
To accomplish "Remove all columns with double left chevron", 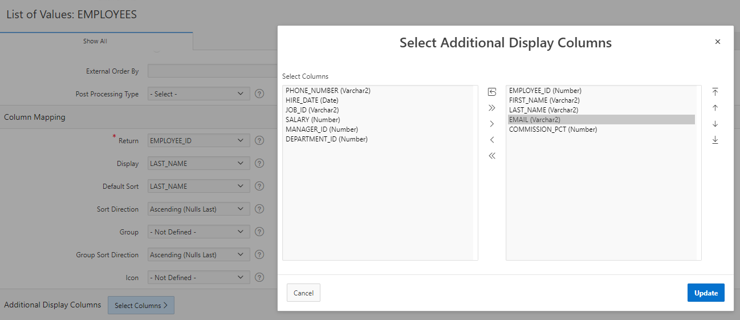I will pyautogui.click(x=492, y=156).
